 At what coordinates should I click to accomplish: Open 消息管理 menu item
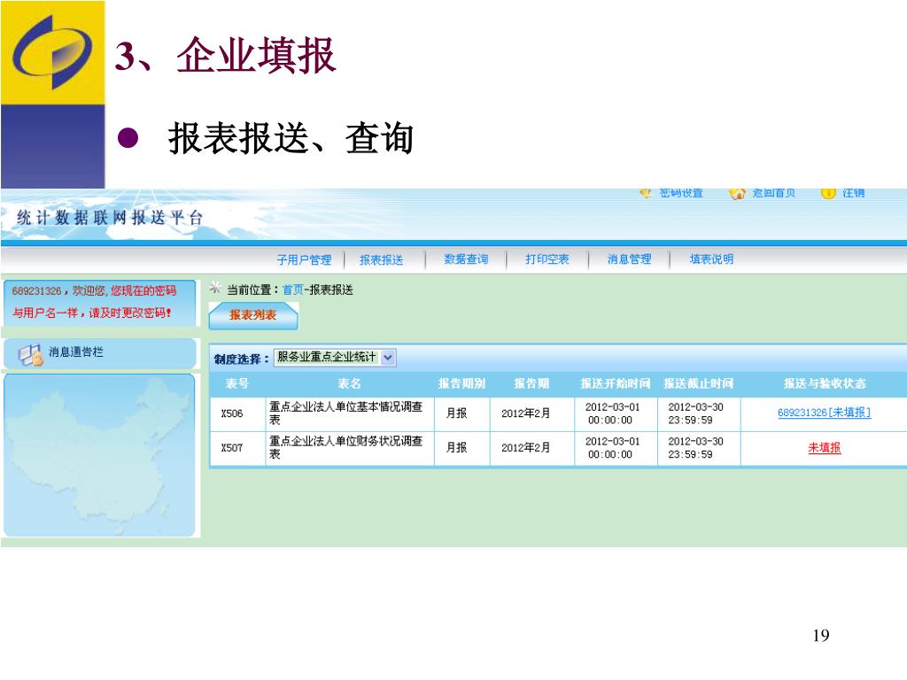coord(629,259)
